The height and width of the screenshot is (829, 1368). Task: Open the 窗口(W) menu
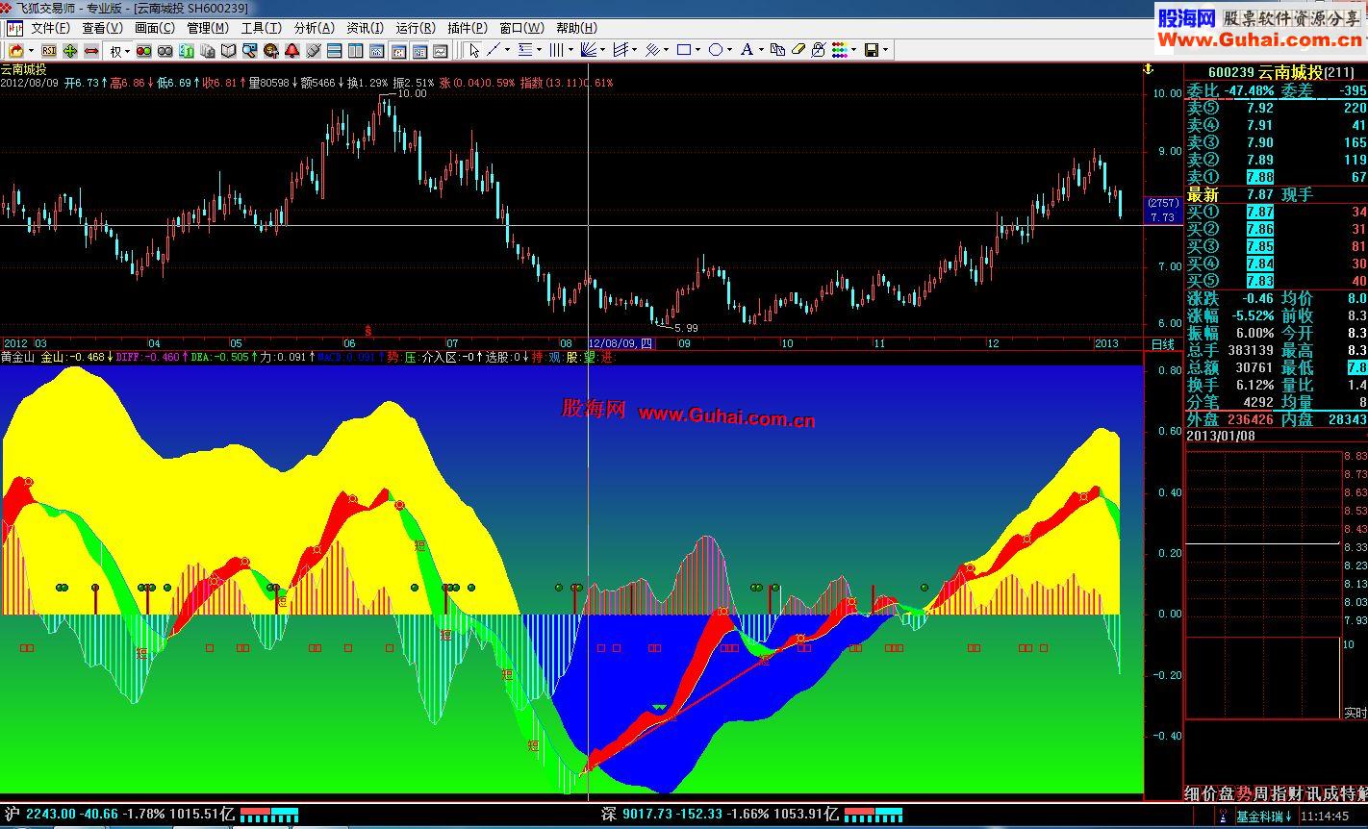[x=521, y=28]
